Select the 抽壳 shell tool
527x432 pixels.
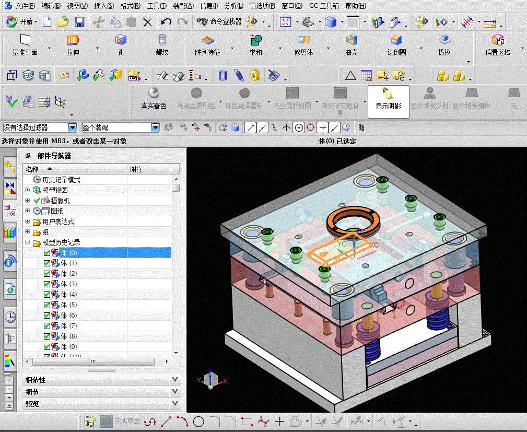(x=351, y=45)
